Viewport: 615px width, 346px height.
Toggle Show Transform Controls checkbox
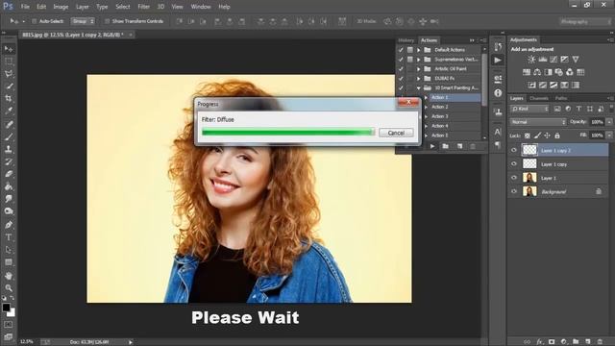click(107, 21)
